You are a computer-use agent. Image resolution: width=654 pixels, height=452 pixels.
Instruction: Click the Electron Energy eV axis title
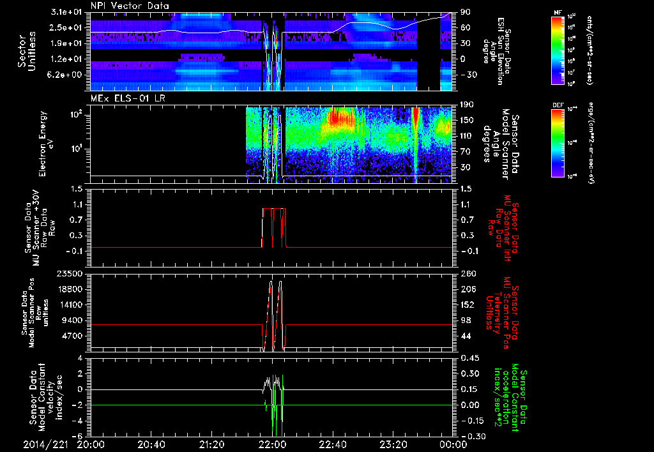tap(47, 144)
